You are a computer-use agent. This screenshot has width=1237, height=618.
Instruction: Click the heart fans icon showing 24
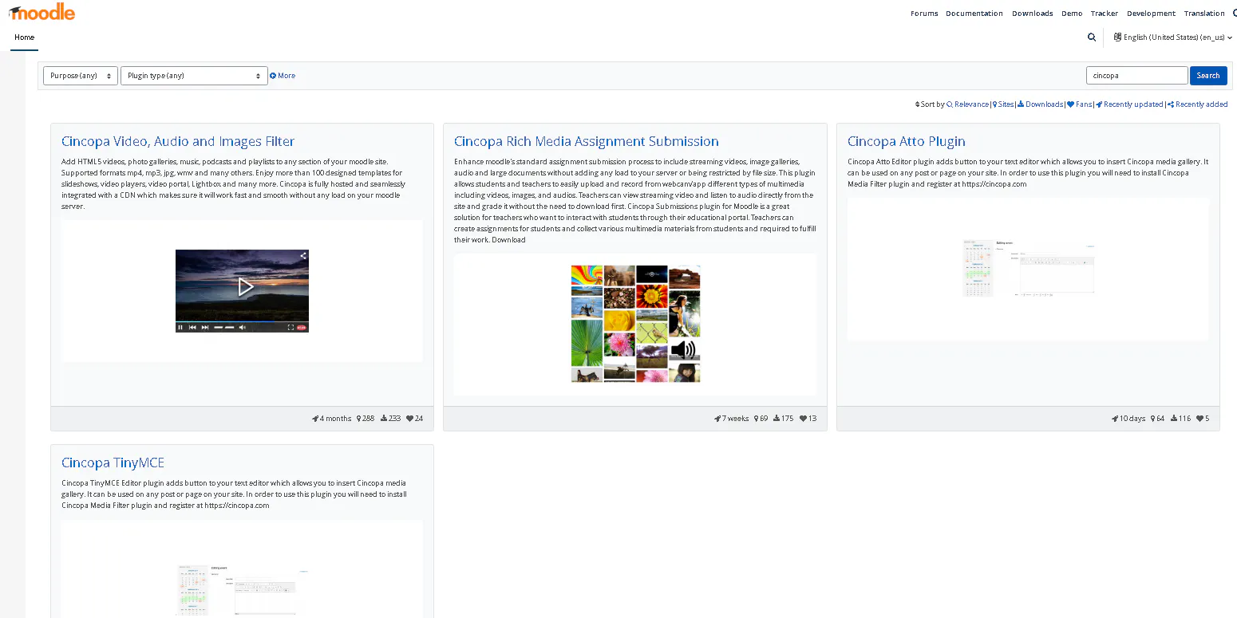410,419
